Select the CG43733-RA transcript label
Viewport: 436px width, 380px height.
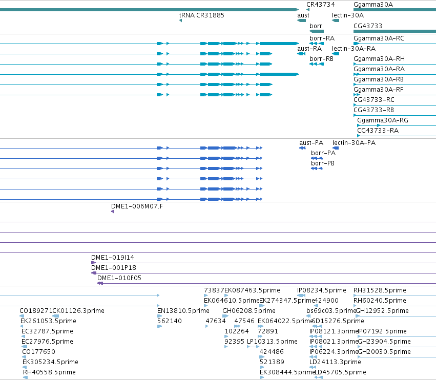click(378, 131)
